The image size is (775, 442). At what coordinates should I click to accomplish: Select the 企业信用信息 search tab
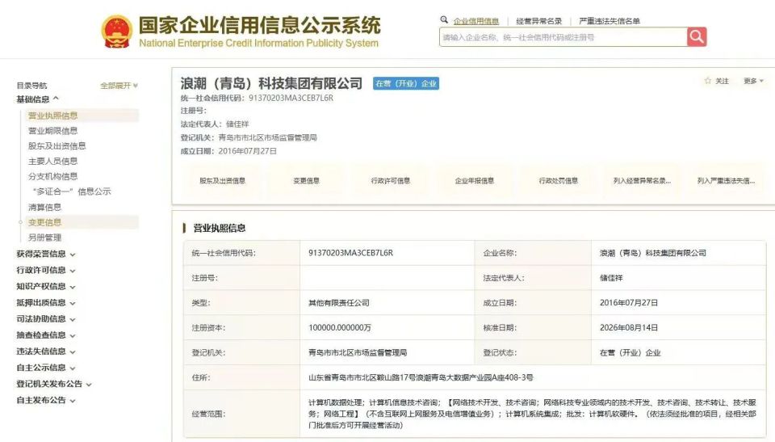(476, 21)
